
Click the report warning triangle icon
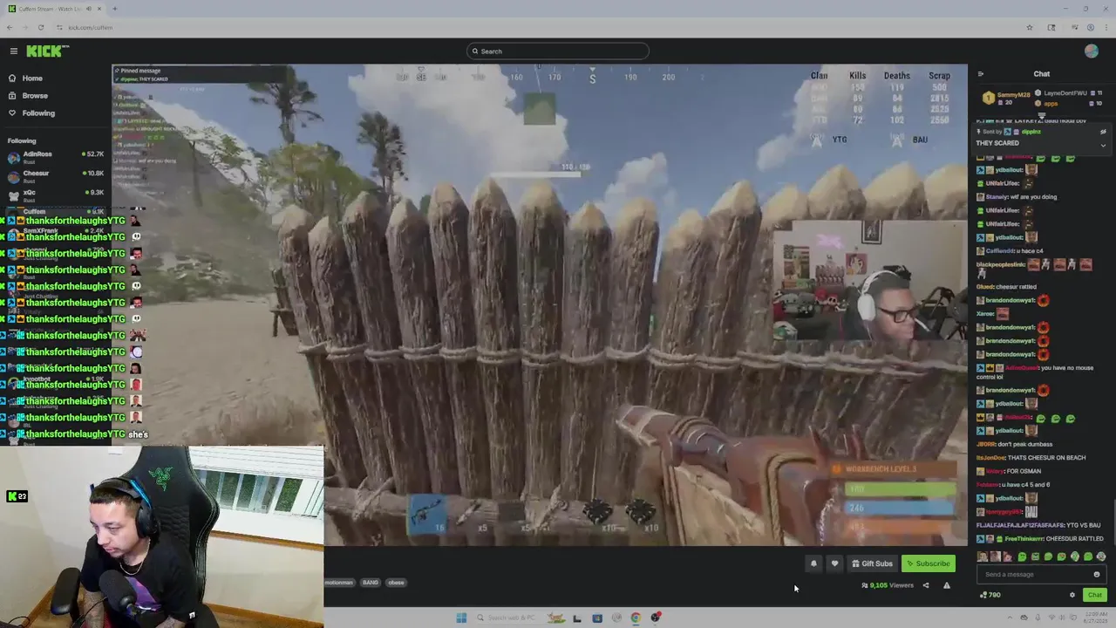pos(947,585)
